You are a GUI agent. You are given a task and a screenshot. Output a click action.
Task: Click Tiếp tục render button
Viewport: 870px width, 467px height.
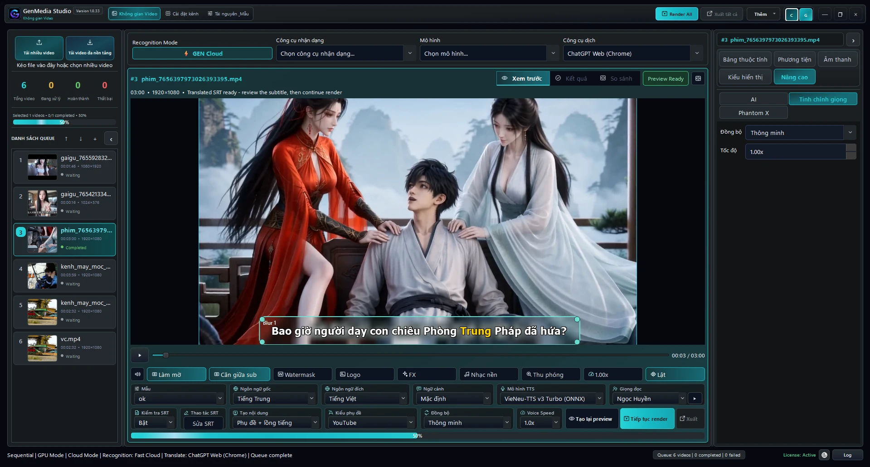click(647, 419)
